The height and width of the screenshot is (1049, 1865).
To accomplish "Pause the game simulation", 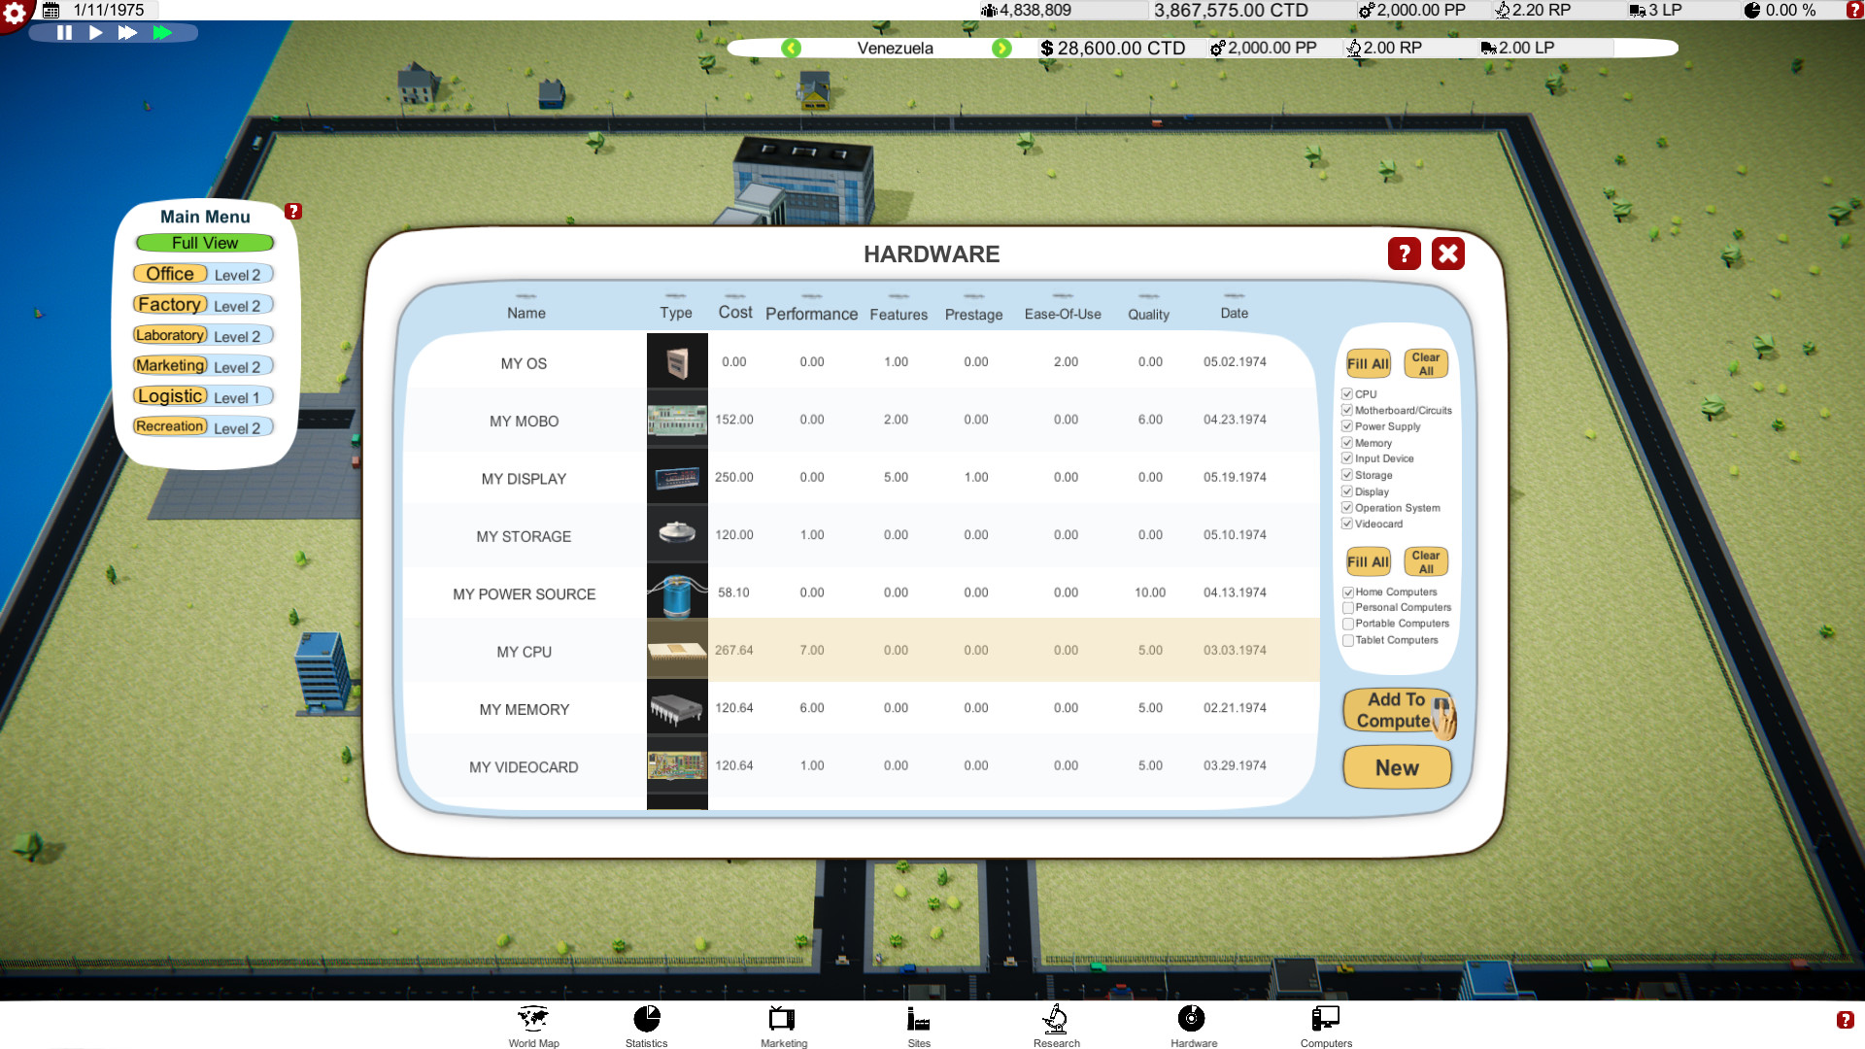I will click(65, 32).
